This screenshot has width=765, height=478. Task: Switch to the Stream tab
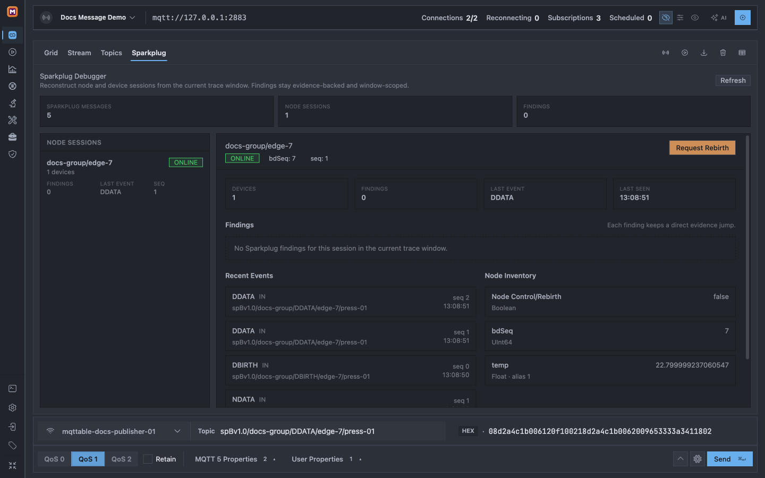(x=79, y=53)
